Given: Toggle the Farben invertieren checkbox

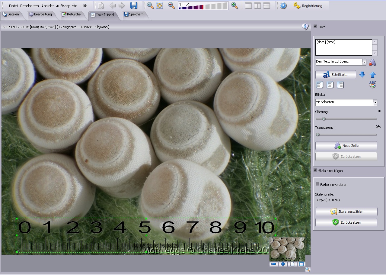Looking at the screenshot, I should pyautogui.click(x=317, y=184).
